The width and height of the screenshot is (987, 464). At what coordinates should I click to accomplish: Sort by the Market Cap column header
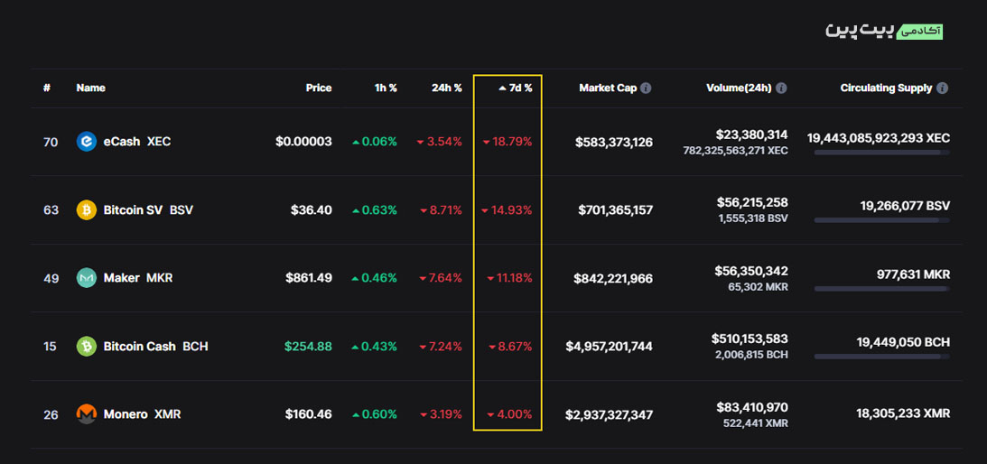tap(608, 88)
